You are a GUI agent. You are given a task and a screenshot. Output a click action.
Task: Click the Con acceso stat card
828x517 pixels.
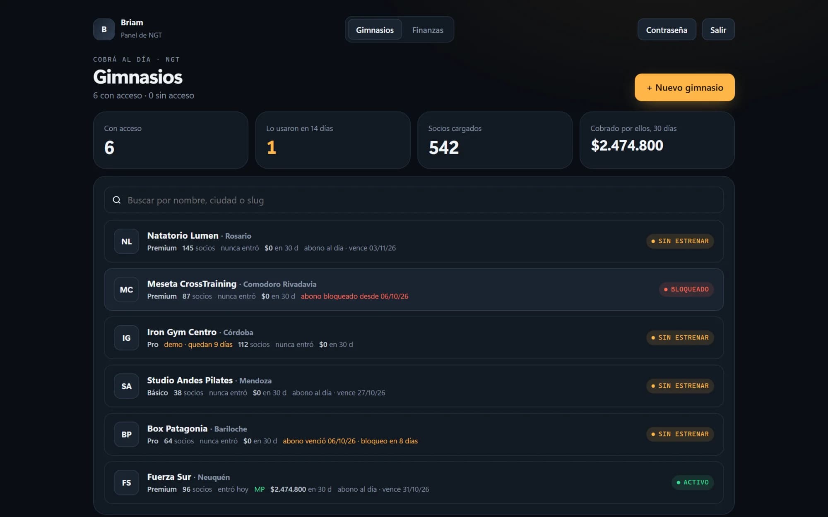click(171, 140)
